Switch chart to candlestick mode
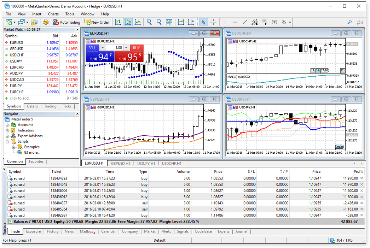 [128, 22]
